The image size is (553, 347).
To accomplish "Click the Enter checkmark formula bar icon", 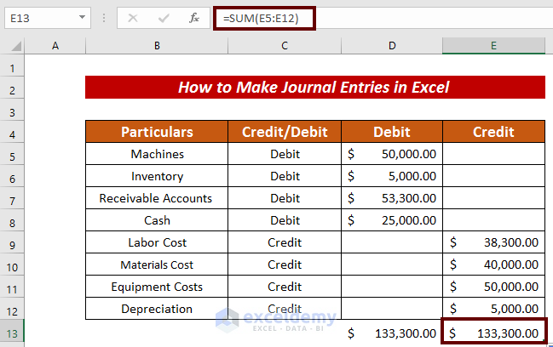I will pos(164,18).
